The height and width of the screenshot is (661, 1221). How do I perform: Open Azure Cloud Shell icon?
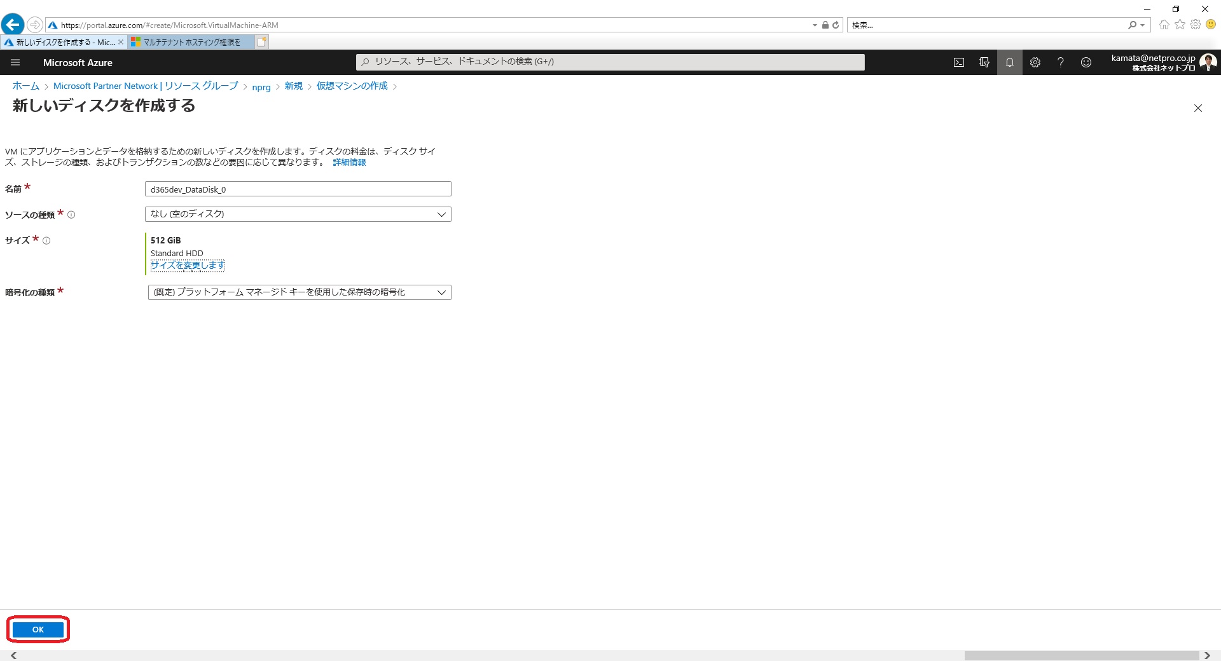tap(958, 62)
